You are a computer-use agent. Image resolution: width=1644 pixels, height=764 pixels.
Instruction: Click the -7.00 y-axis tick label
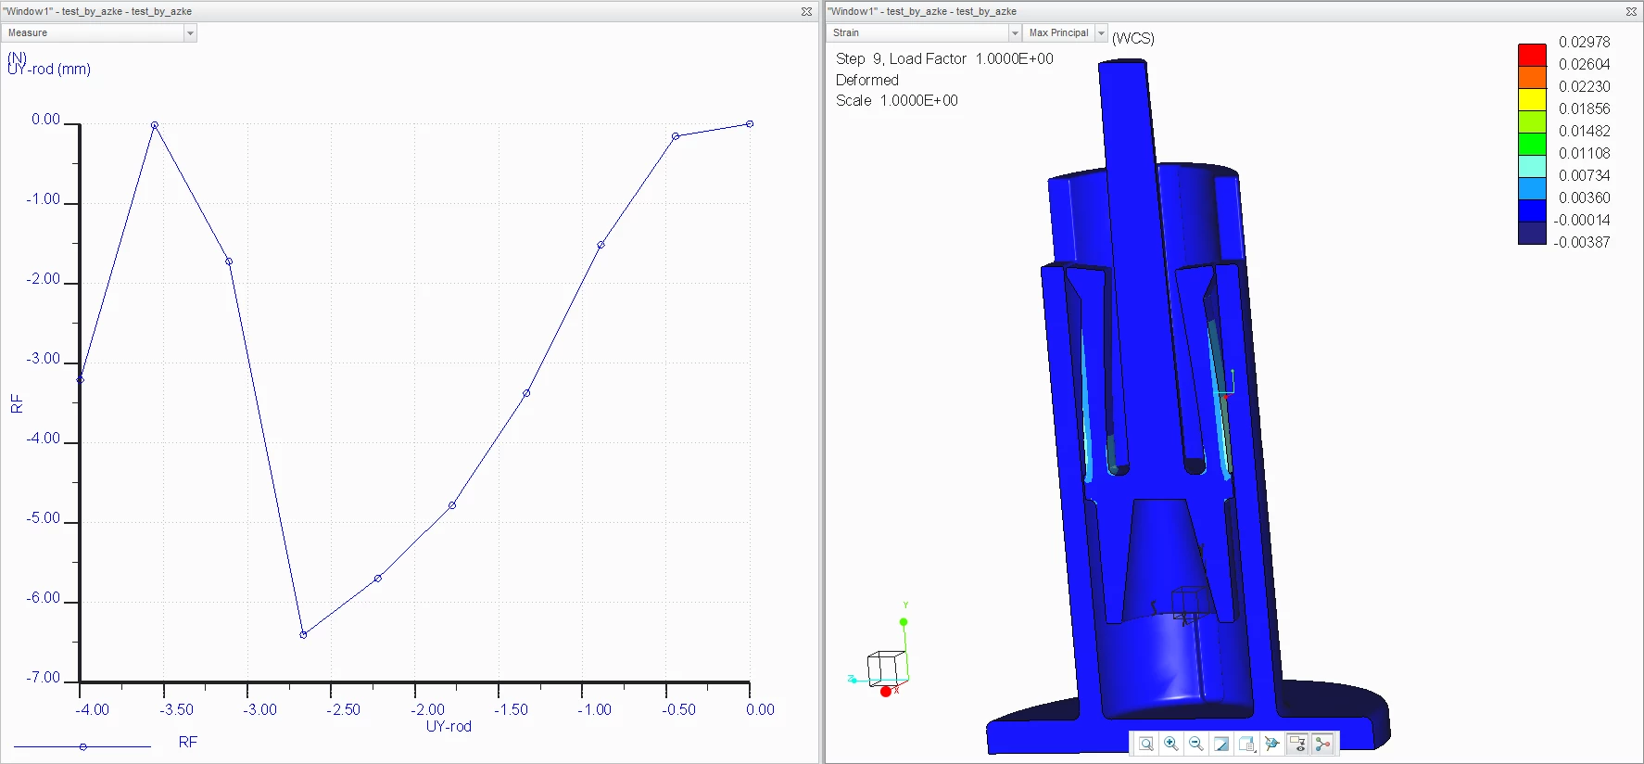pos(43,678)
